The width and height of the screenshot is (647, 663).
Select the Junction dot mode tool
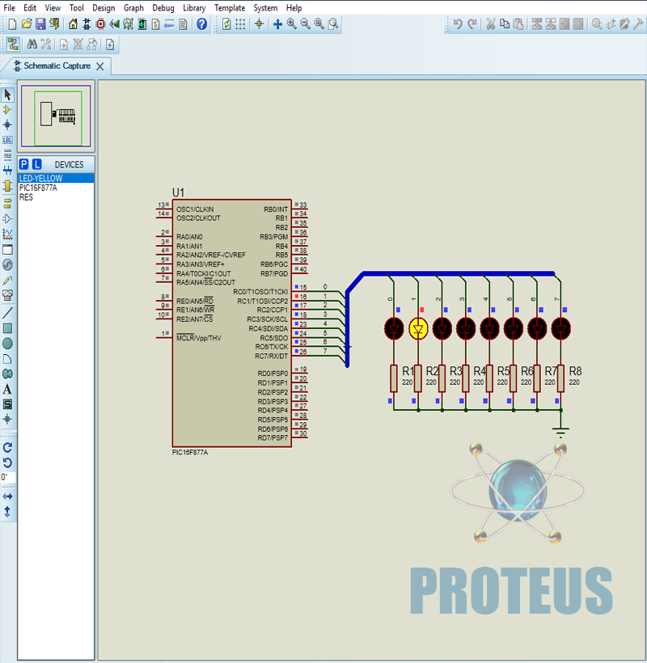pos(8,125)
